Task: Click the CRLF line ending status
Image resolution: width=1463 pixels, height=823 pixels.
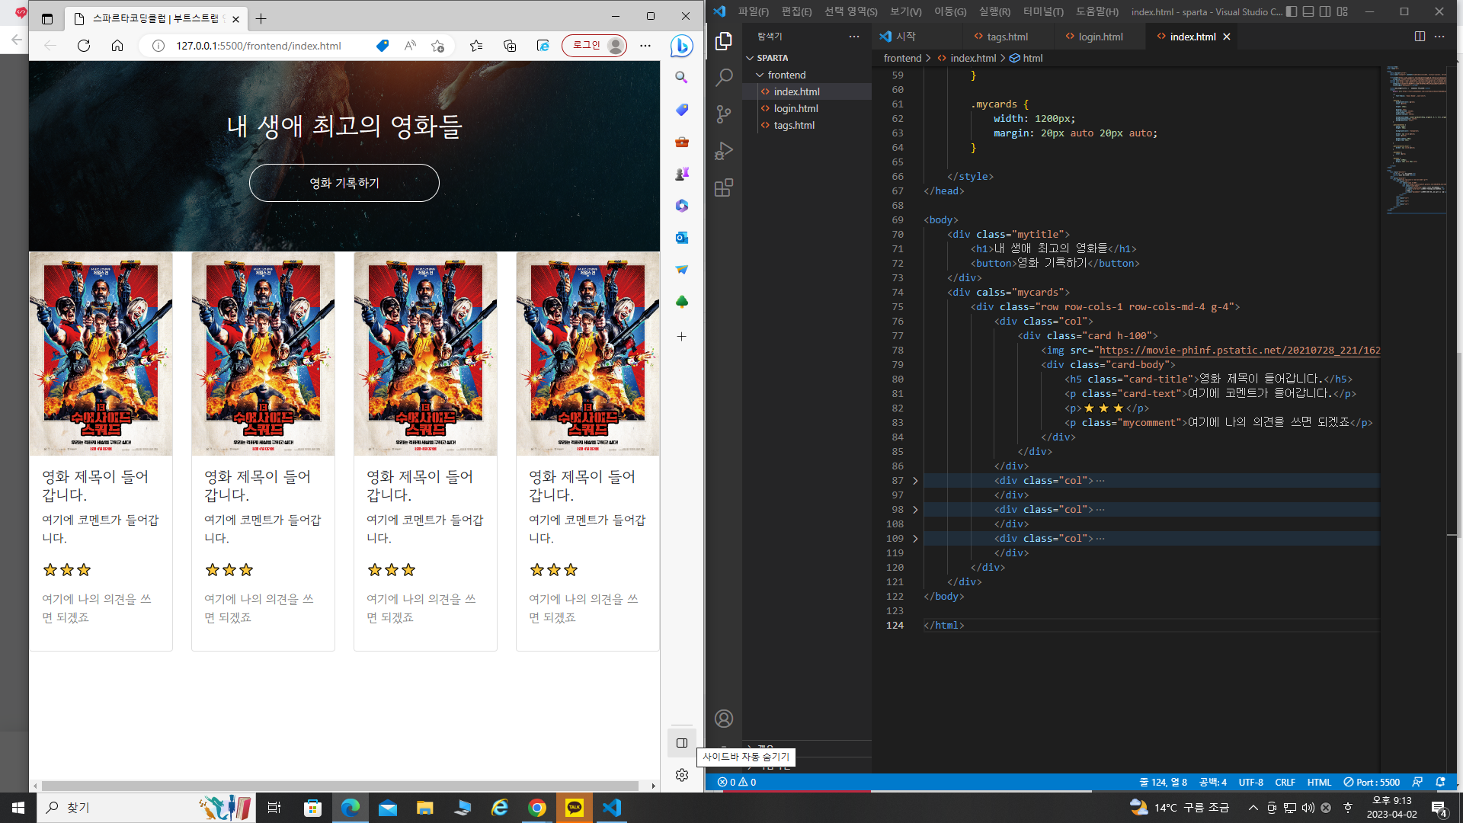Action: [x=1285, y=782]
